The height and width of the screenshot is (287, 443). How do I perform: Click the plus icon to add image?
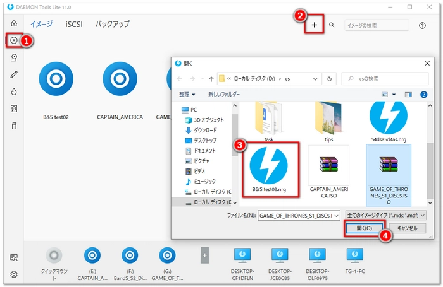tap(314, 25)
